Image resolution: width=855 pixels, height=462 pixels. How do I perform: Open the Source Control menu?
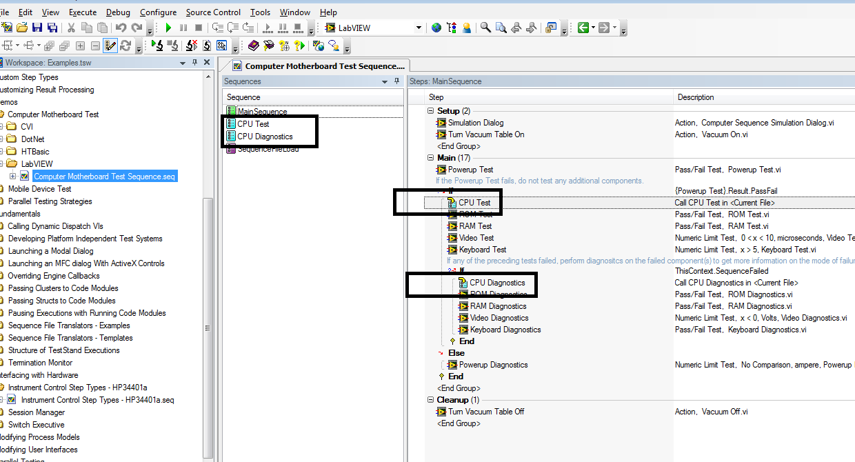(x=213, y=12)
